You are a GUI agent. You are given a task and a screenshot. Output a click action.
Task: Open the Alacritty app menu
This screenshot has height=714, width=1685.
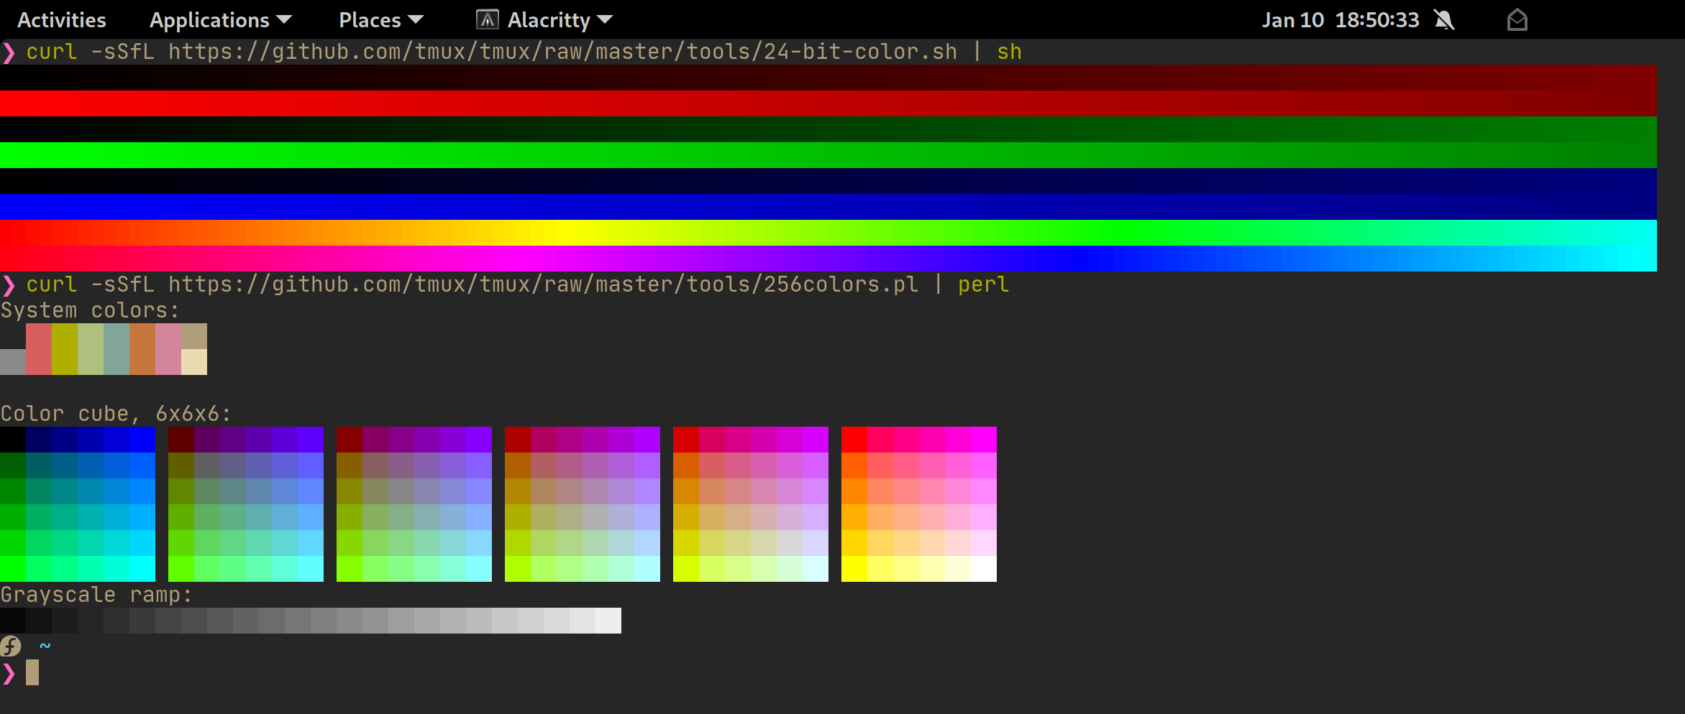pos(544,20)
